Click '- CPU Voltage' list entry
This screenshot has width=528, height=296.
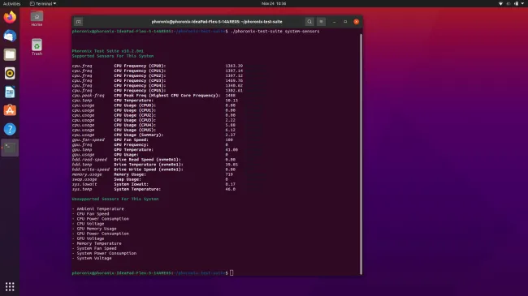89,224
